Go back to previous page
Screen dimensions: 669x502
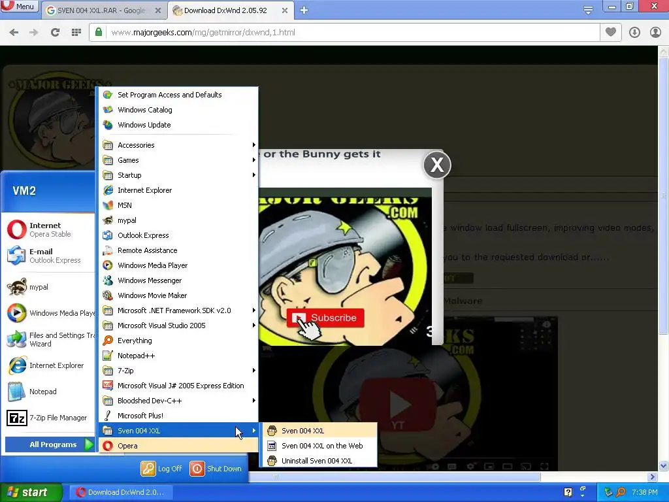[x=14, y=33]
